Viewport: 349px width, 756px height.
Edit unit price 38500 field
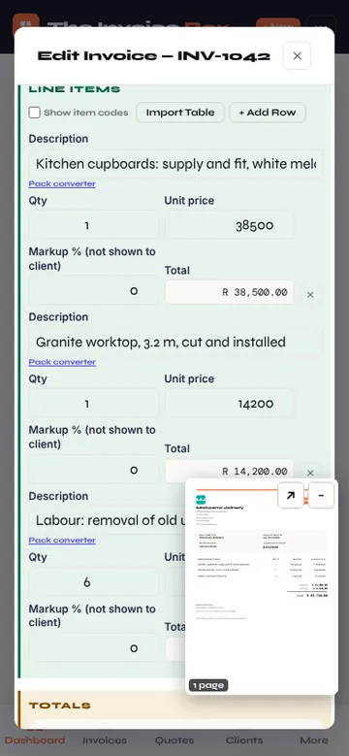point(229,225)
